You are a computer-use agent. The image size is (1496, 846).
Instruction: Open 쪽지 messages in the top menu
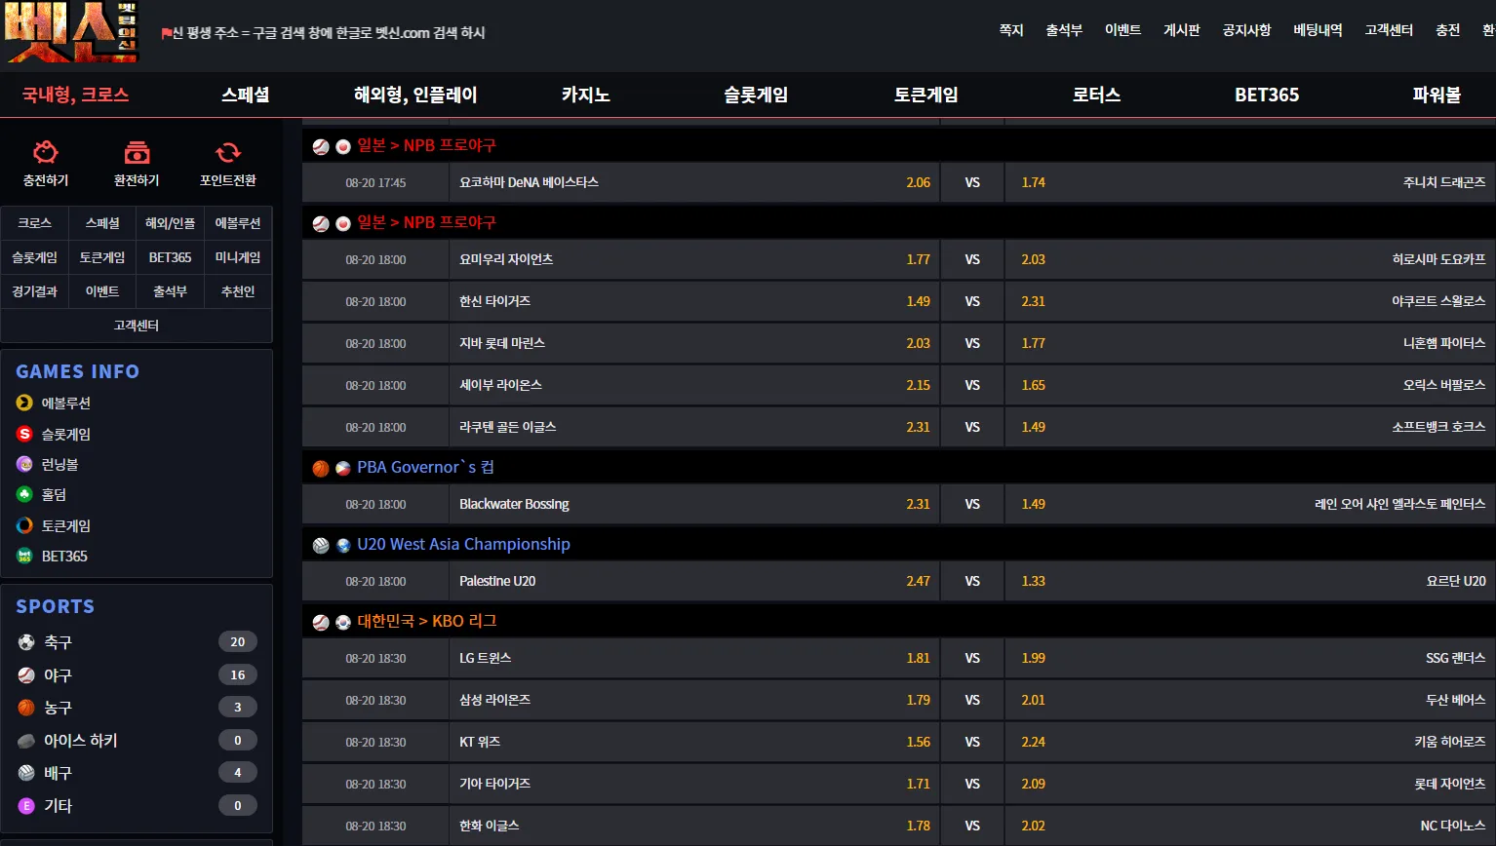coord(1011,30)
